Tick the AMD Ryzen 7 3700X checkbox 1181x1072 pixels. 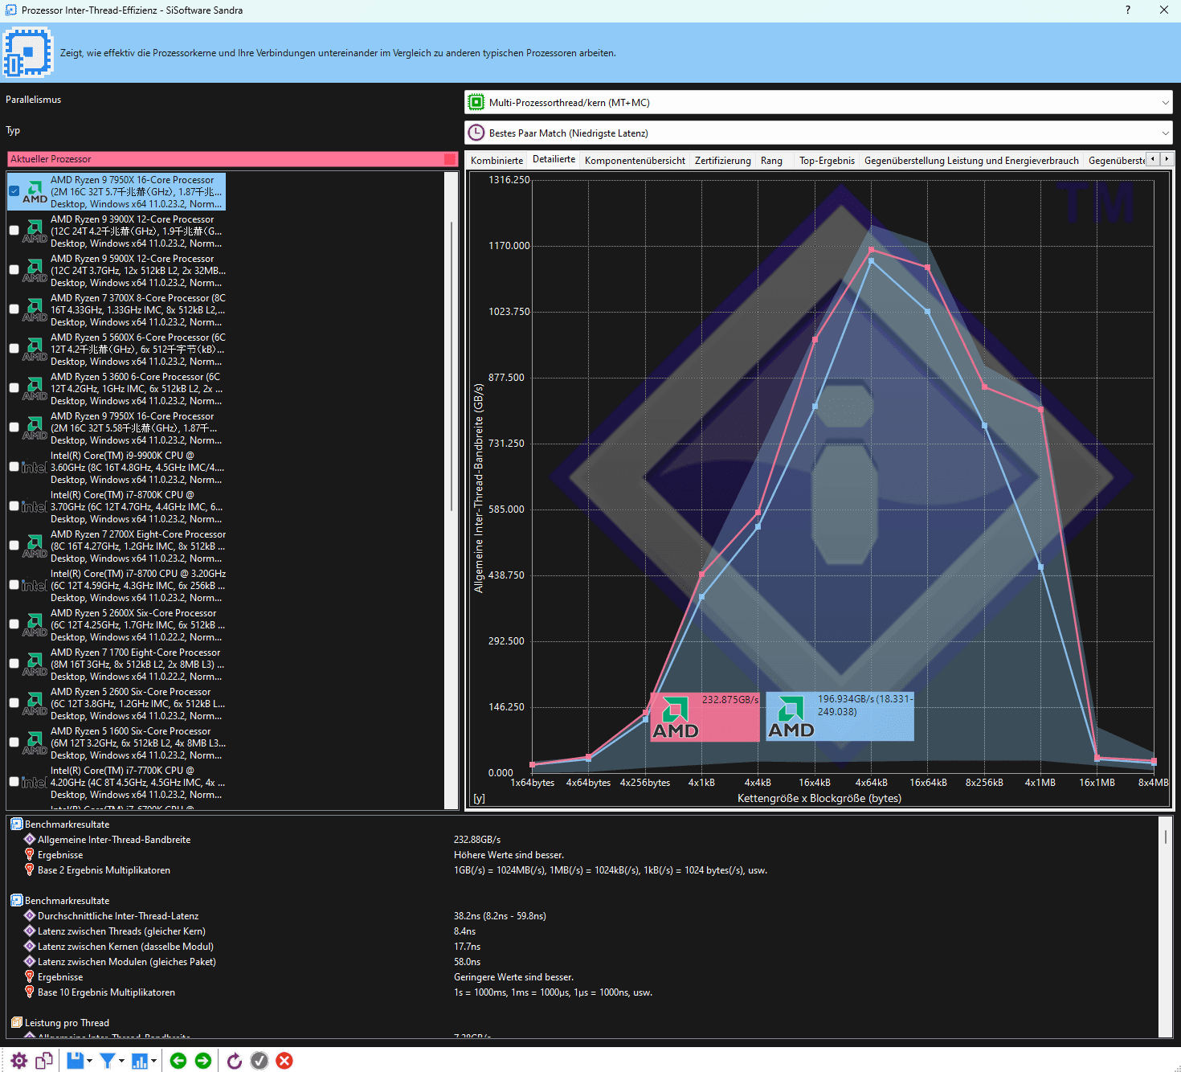(x=14, y=309)
